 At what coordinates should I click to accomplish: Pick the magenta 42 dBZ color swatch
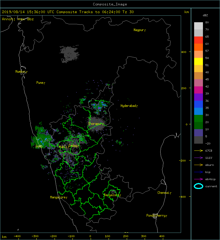(x=198, y=90)
